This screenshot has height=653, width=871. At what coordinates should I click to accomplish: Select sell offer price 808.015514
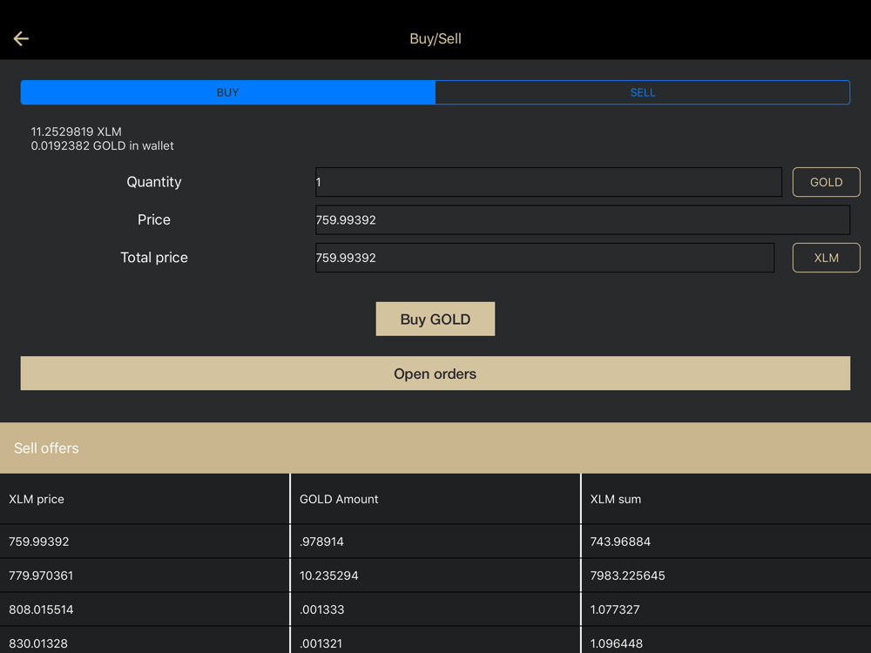pos(41,609)
